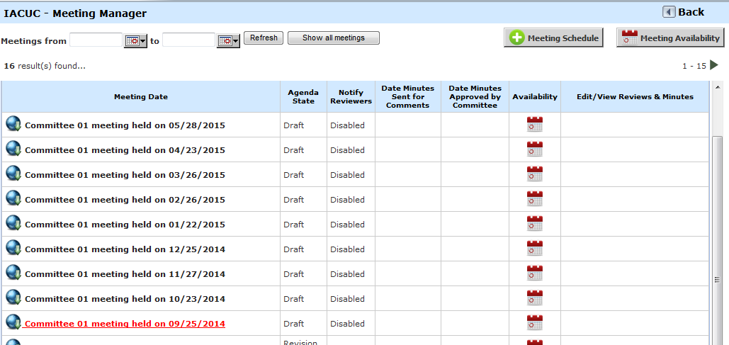The height and width of the screenshot is (345, 729).
Task: Click Edit/View Reviews & Minutes header
Action: (x=635, y=97)
